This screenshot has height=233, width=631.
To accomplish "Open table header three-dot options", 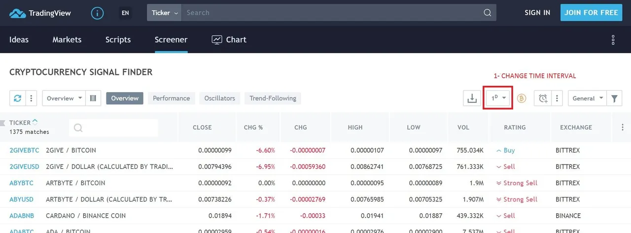I will [x=622, y=127].
